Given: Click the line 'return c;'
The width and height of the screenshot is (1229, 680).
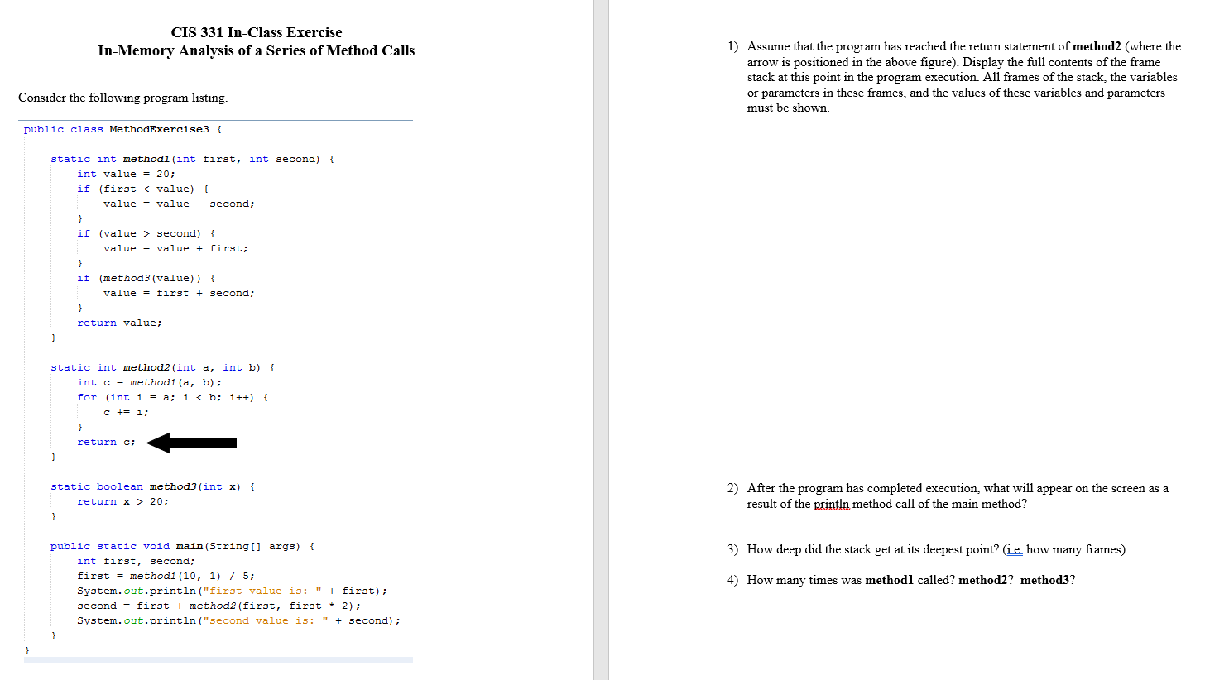Looking at the screenshot, I should [106, 442].
